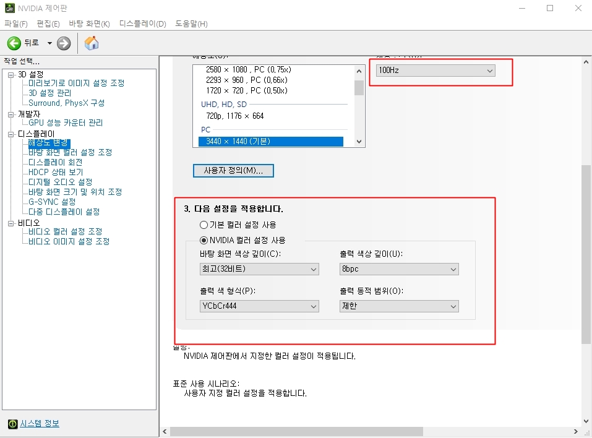
Task: Collapse the 3D 설정 tree node
Action: click(x=11, y=75)
